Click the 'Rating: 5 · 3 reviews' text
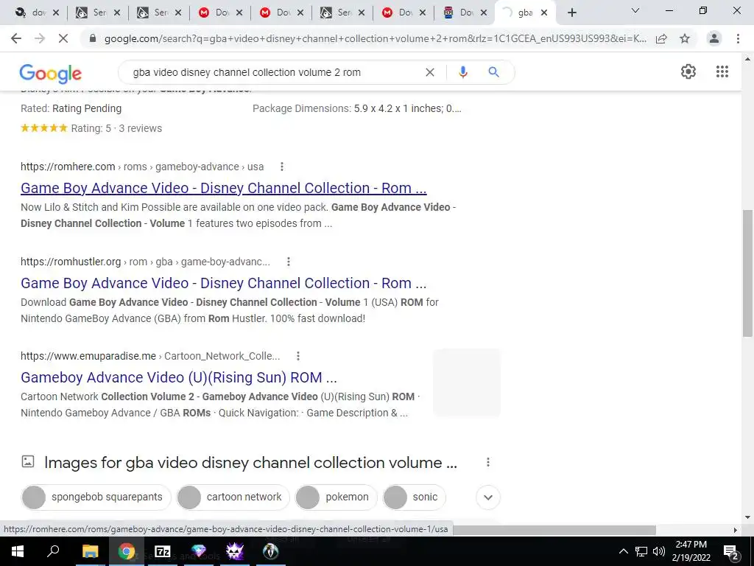Viewport: 754px width, 566px height. tap(116, 128)
